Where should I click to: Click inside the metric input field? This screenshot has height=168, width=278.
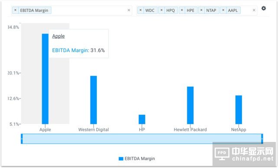(x=88, y=10)
